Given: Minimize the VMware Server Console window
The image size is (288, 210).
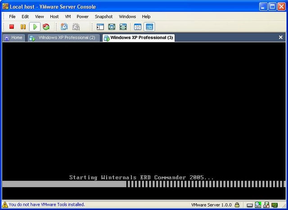Looking at the screenshot, I should [263, 7].
